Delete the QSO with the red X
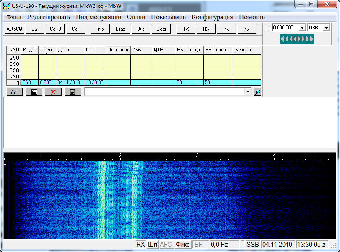The width and height of the screenshot is (340, 252). [53, 92]
